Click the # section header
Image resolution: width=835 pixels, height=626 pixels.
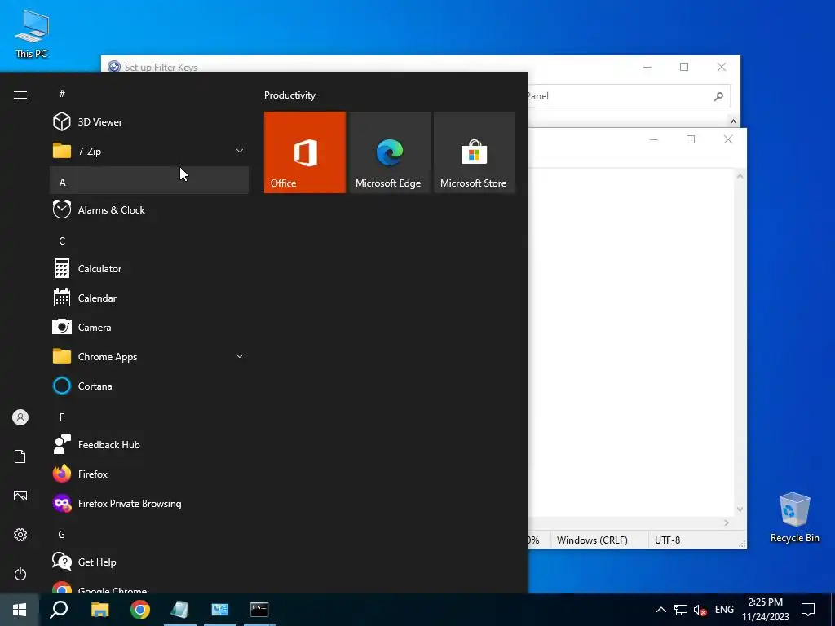pyautogui.click(x=149, y=94)
